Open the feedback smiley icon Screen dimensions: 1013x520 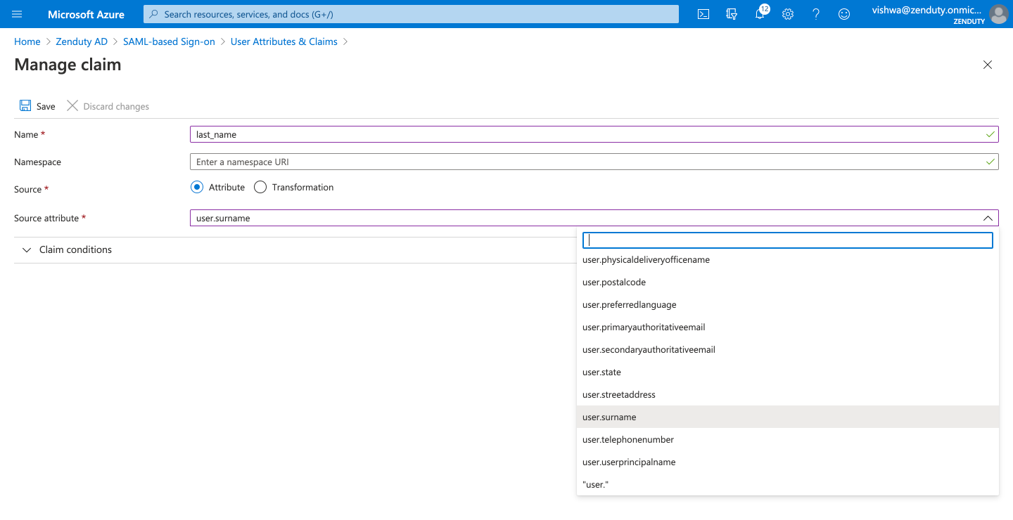[844, 14]
